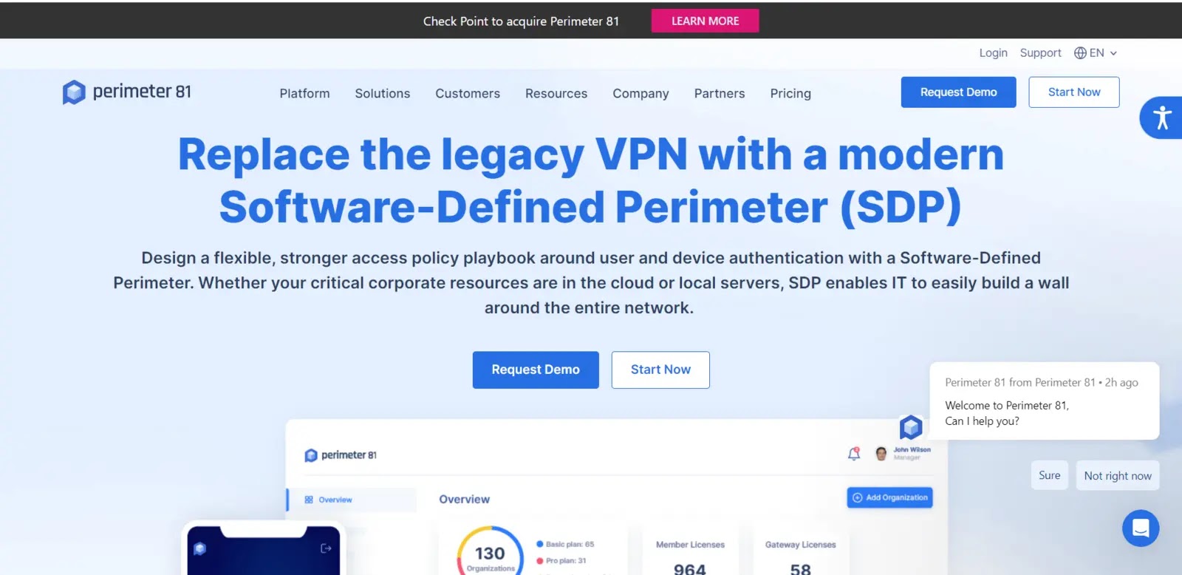
Task: Open the chat launcher bubble icon
Action: click(1141, 528)
